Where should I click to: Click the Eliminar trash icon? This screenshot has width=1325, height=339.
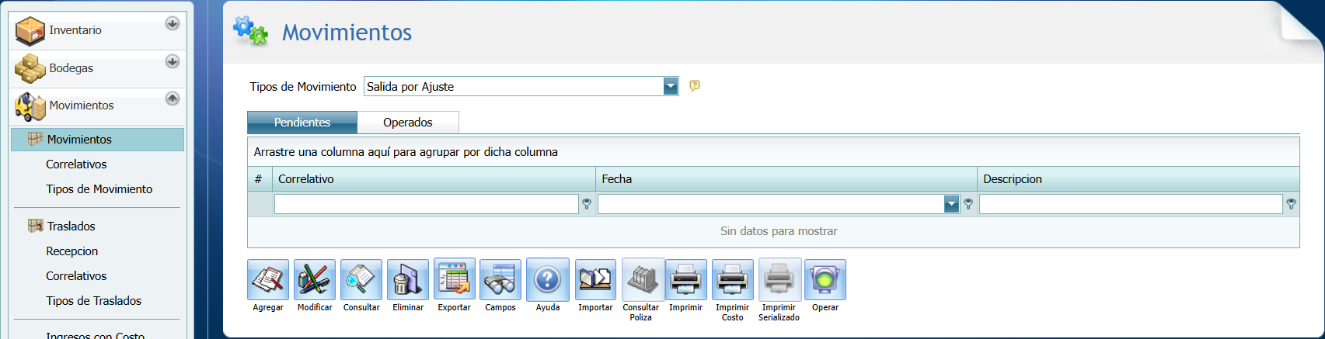408,280
